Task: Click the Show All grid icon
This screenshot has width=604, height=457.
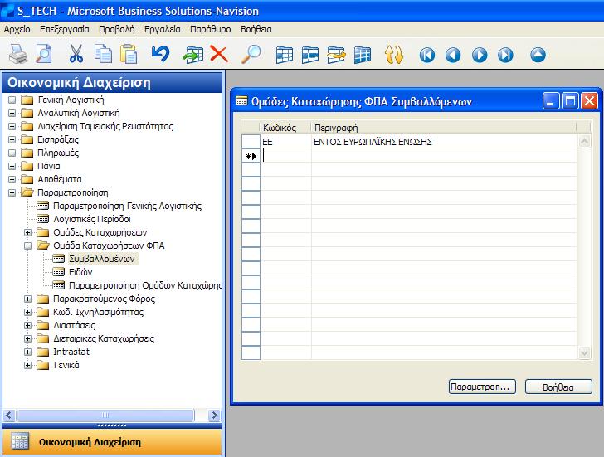Action: 362,55
